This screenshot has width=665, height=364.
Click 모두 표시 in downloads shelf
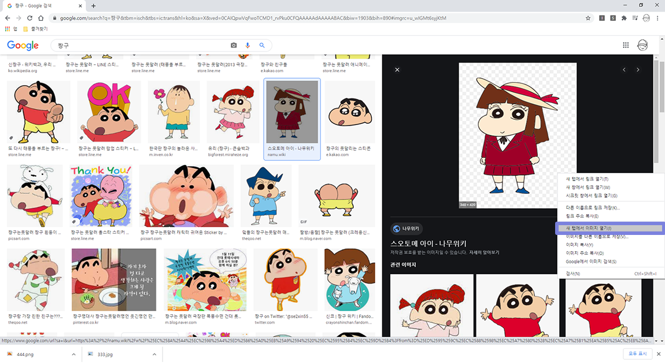(637, 354)
